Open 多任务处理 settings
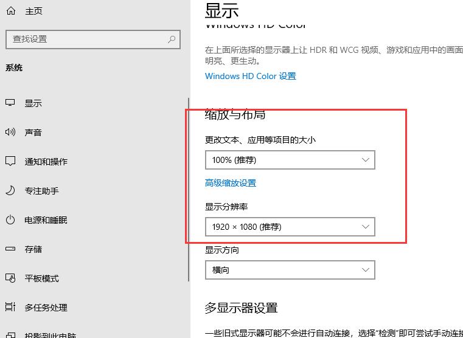463x338 pixels. [46, 308]
